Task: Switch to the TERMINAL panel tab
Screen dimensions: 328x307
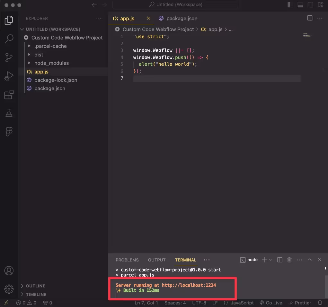Action: pyautogui.click(x=186, y=260)
